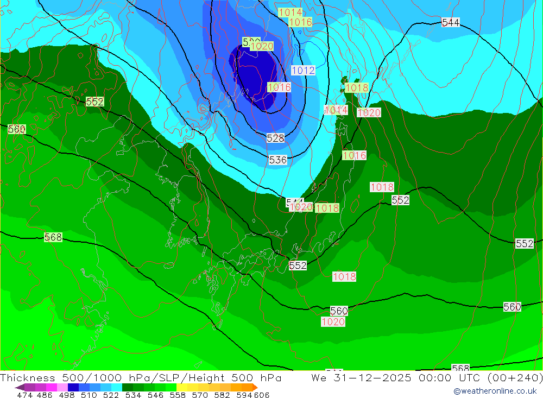Open the weatheronline.co.uk copyright link
543x398 pixels.
[x=495, y=391]
